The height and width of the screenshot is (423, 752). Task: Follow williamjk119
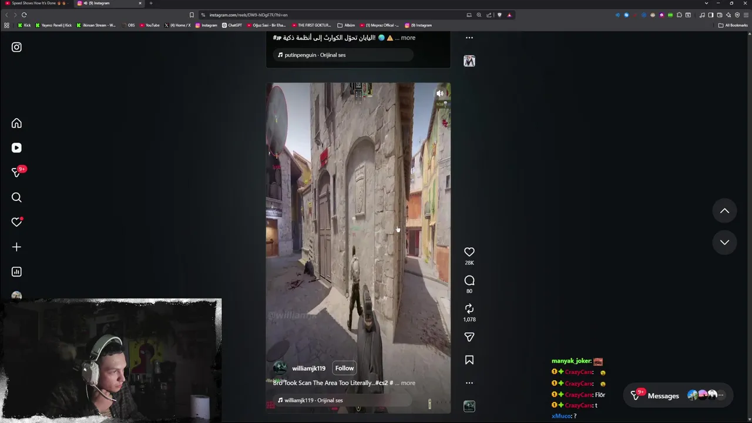(x=344, y=368)
